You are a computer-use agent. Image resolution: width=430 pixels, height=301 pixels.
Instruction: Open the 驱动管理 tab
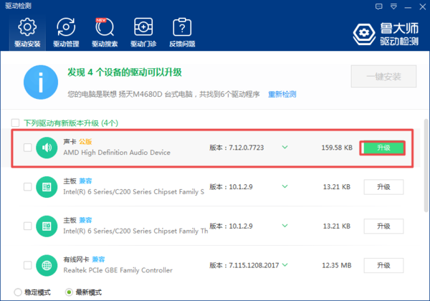pos(66,32)
